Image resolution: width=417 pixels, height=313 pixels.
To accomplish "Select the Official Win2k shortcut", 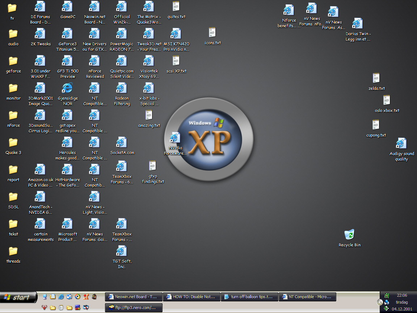I will (x=122, y=13).
